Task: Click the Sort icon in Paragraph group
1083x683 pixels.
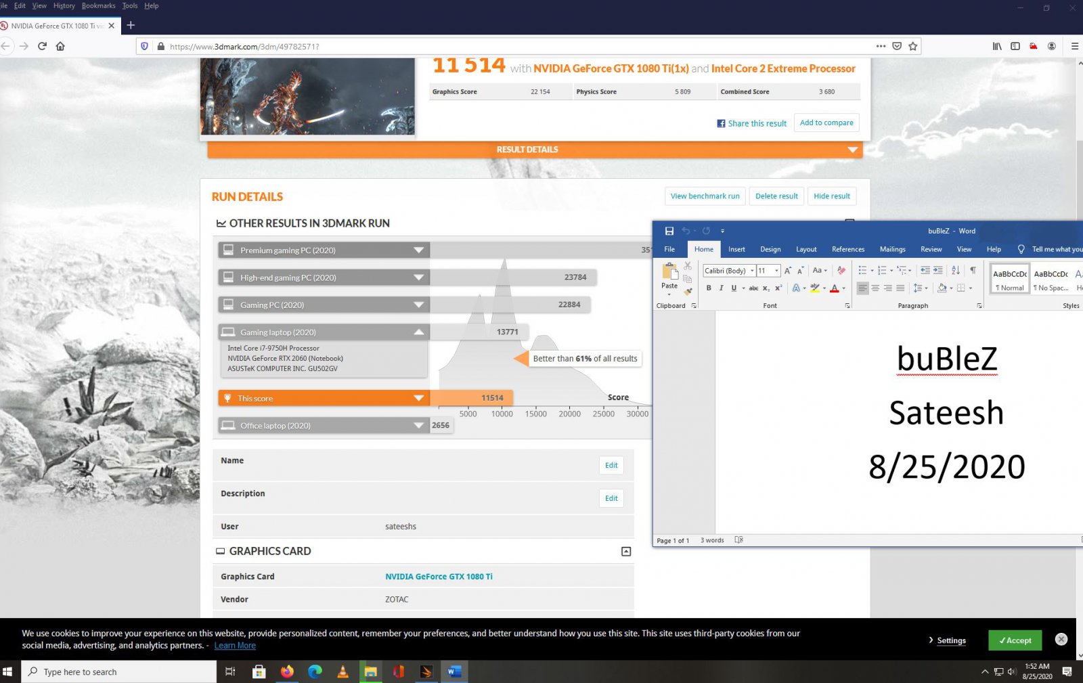Action: (x=955, y=270)
